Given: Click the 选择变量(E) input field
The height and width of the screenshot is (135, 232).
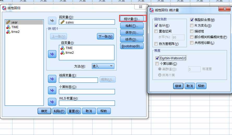Looking at the screenshot, I should pyautogui.click(x=78, y=80).
